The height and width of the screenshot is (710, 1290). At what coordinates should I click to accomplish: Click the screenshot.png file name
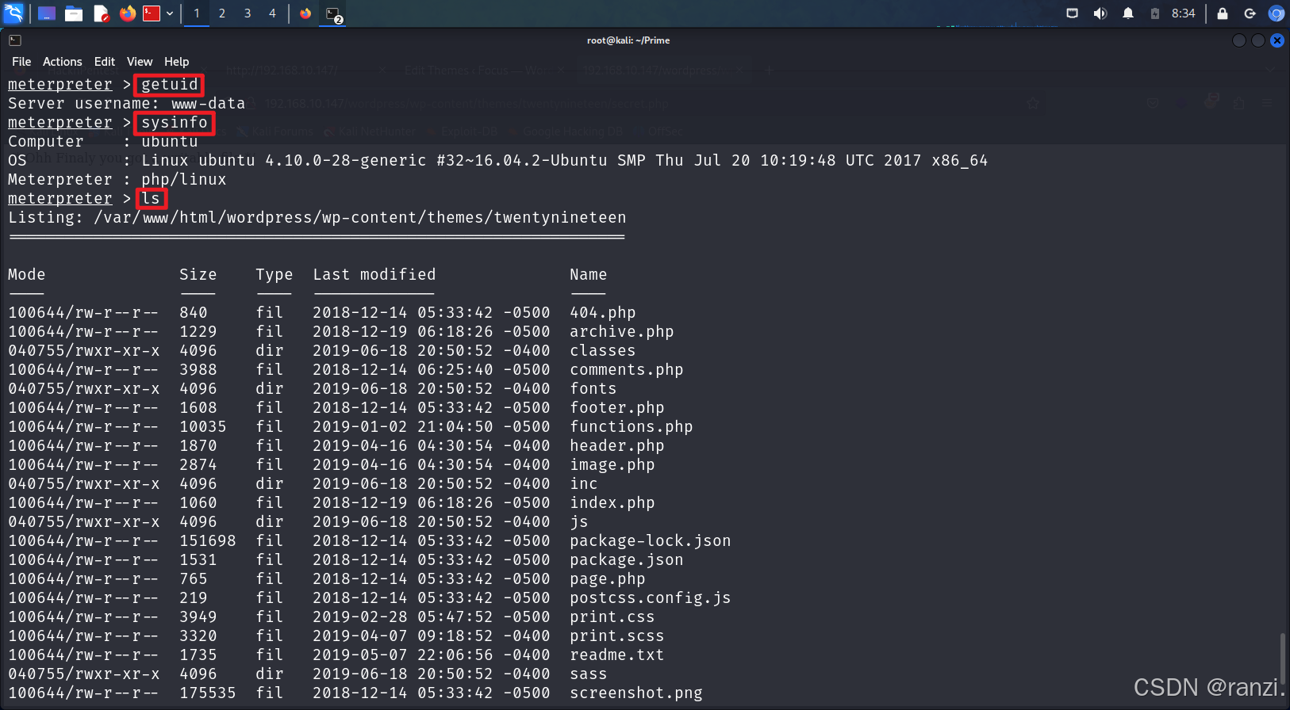[635, 693]
